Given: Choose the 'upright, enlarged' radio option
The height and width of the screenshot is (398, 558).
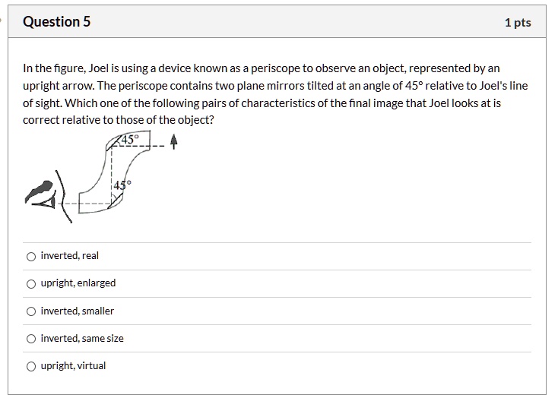Looking at the screenshot, I should click(x=30, y=283).
